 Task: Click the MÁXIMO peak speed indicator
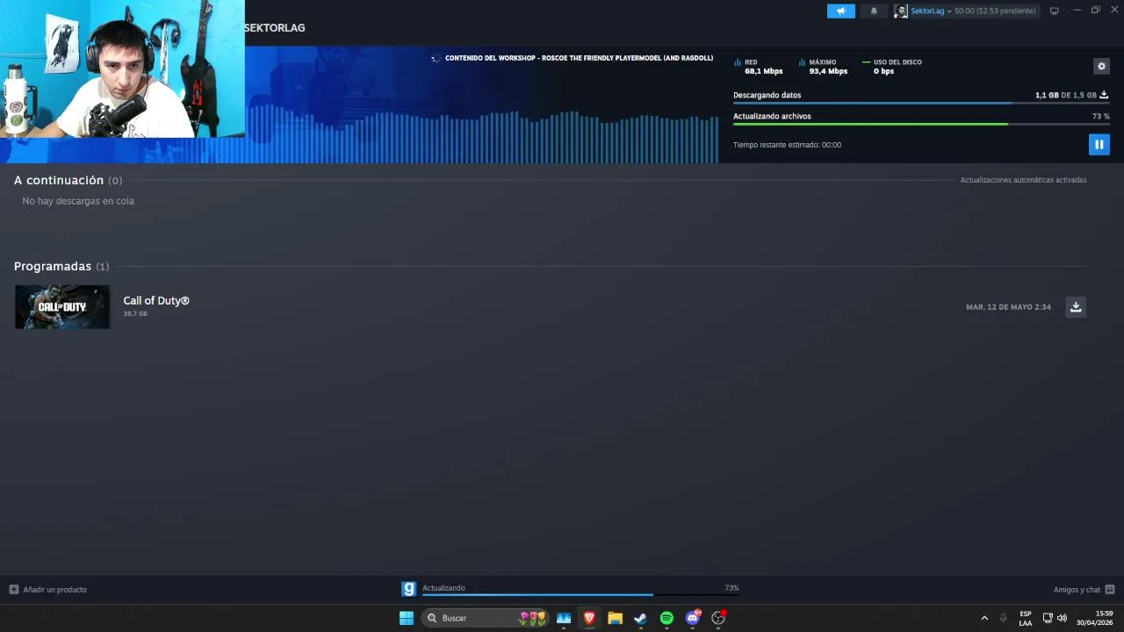click(x=823, y=67)
